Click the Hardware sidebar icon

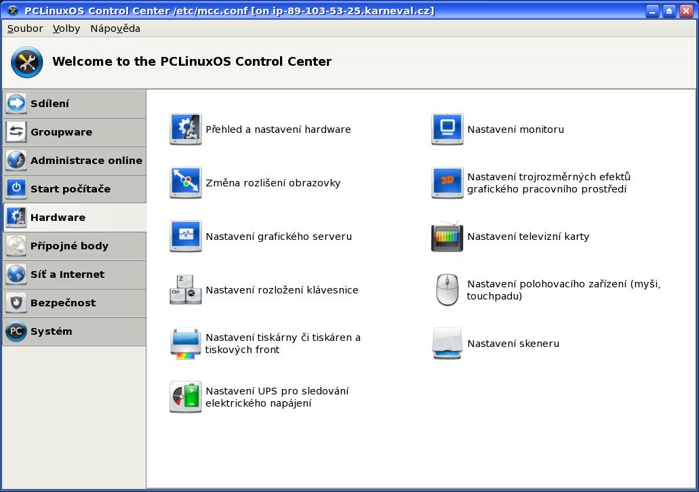16,218
